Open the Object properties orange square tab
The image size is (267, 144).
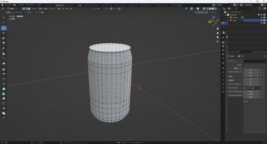pos(223,68)
